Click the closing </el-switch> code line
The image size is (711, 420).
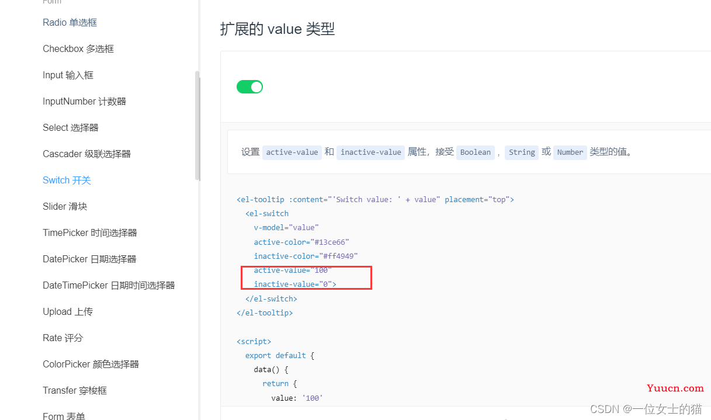coord(271,298)
